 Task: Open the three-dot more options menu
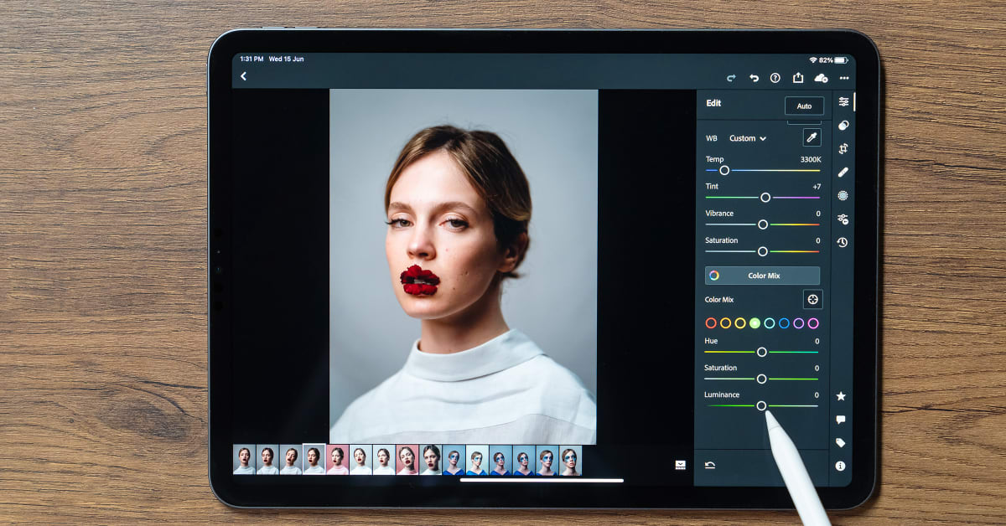843,78
